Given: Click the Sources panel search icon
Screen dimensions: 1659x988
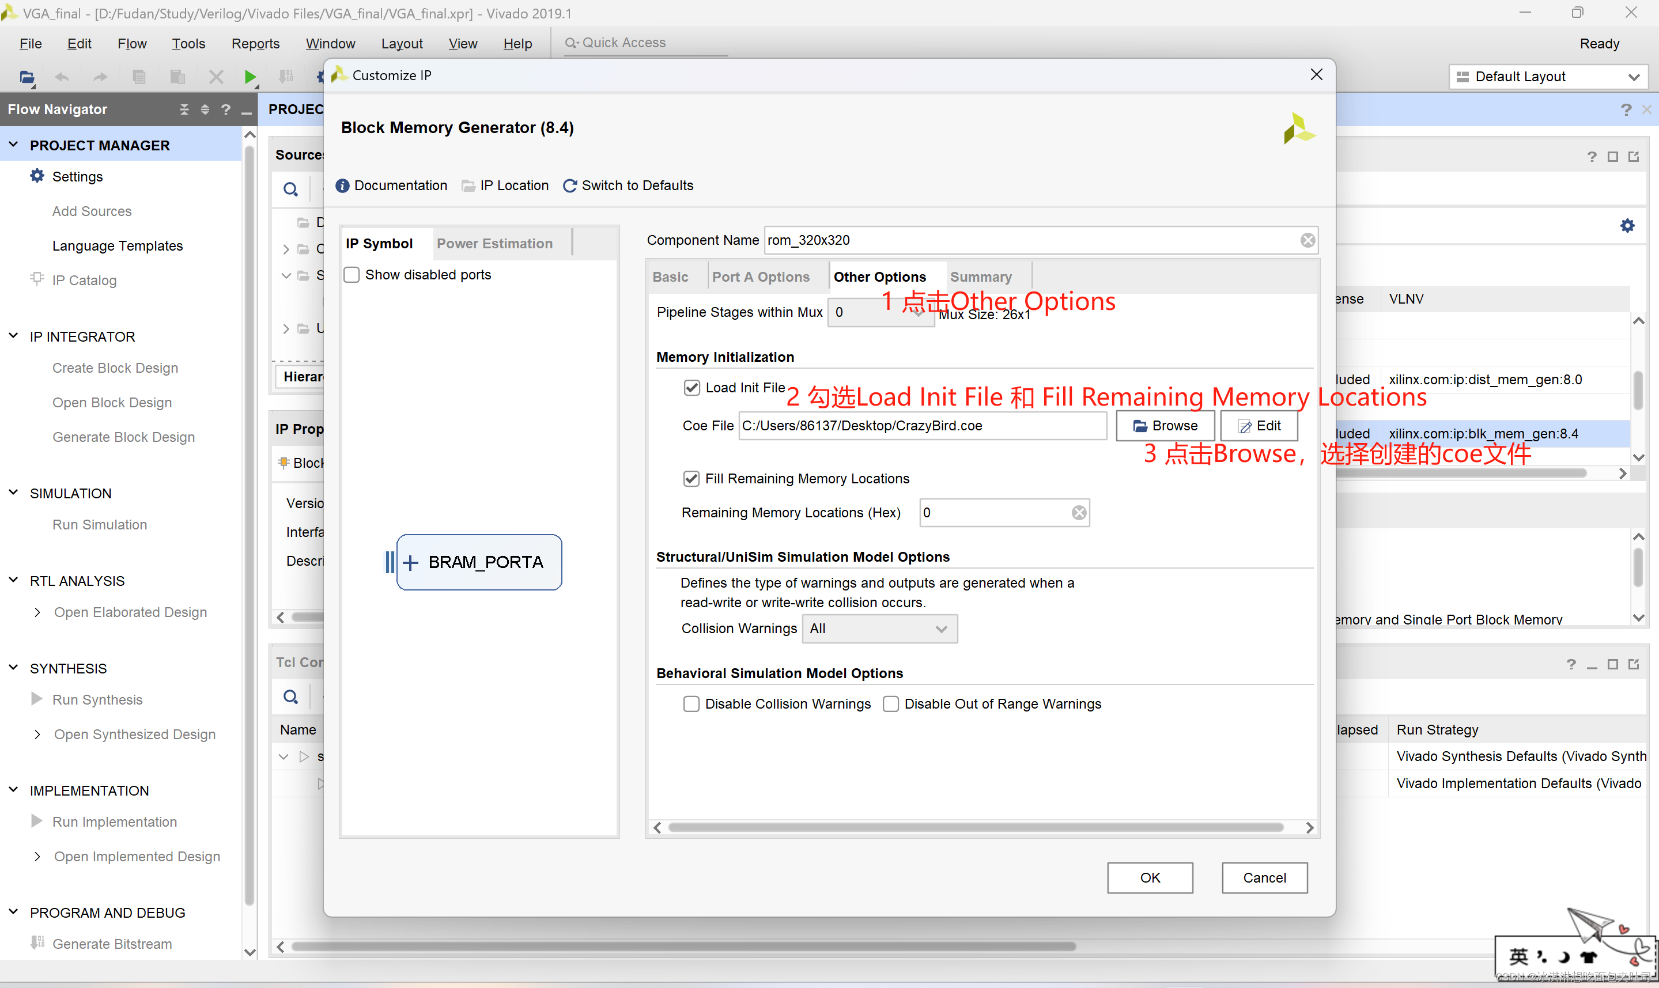Looking at the screenshot, I should click(x=290, y=189).
